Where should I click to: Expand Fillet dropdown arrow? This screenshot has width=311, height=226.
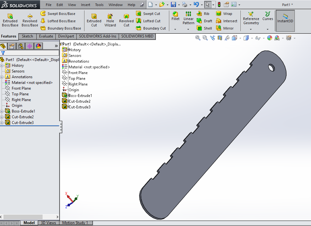pos(175,29)
